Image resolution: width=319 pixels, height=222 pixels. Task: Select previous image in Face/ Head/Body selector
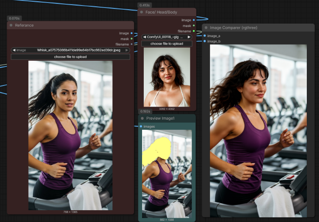pos(145,37)
